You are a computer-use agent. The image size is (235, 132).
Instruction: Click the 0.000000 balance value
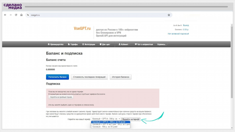(50, 70)
